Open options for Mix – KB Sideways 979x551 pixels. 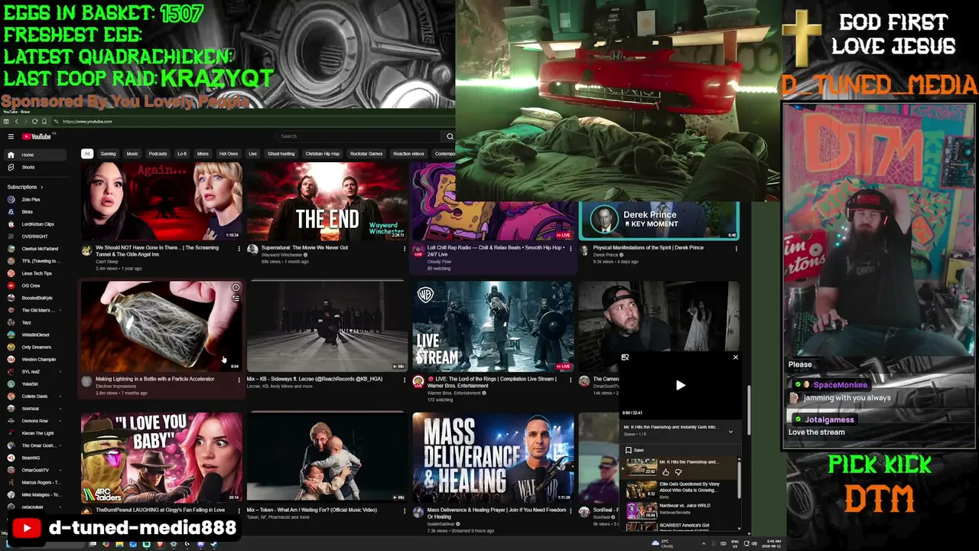tap(405, 380)
